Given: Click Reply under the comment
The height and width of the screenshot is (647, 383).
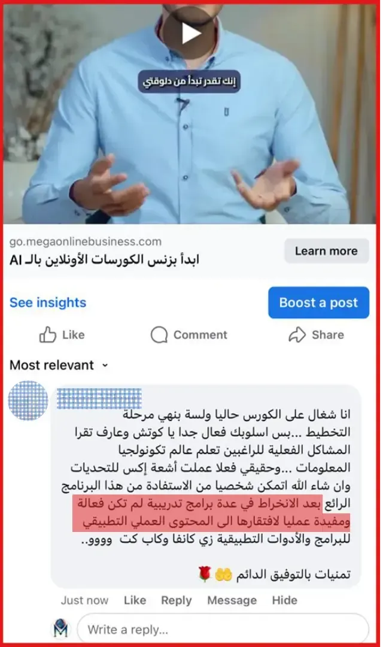Looking at the screenshot, I should click(177, 600).
